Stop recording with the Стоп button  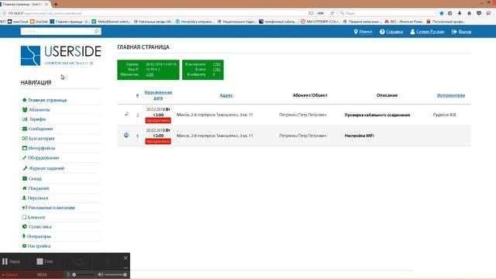[45, 261]
